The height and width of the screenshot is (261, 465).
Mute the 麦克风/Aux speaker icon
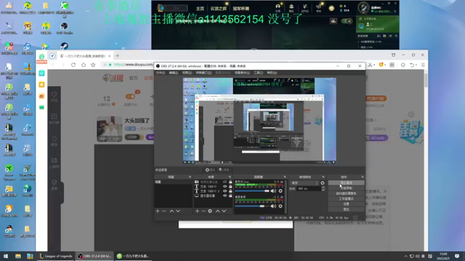pyautogui.click(x=273, y=191)
